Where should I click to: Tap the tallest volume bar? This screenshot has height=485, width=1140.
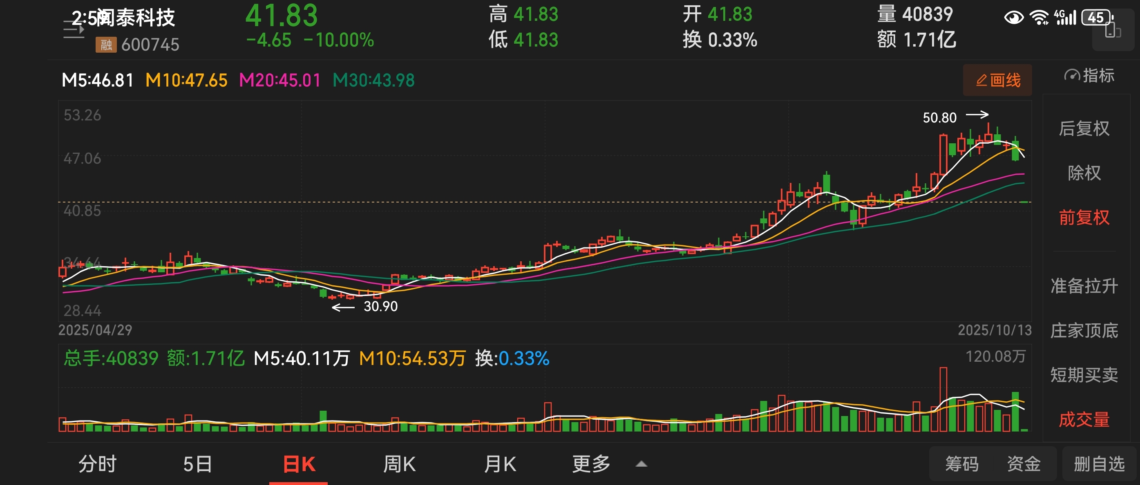pyautogui.click(x=943, y=399)
